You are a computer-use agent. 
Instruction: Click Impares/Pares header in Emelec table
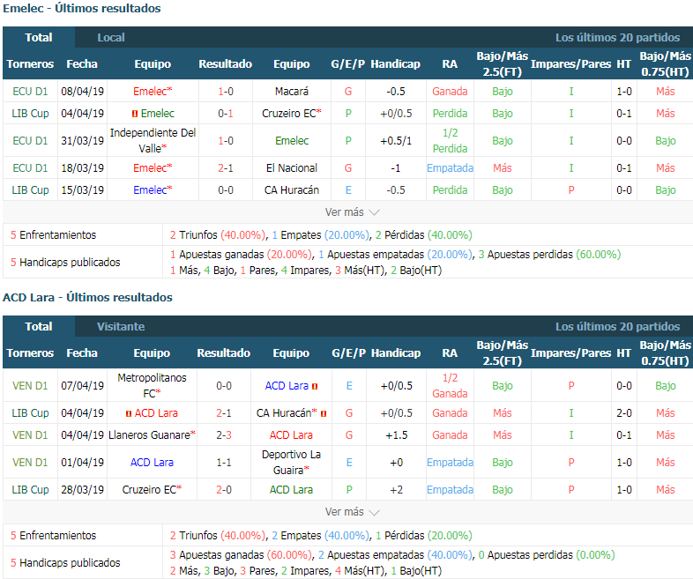point(571,64)
